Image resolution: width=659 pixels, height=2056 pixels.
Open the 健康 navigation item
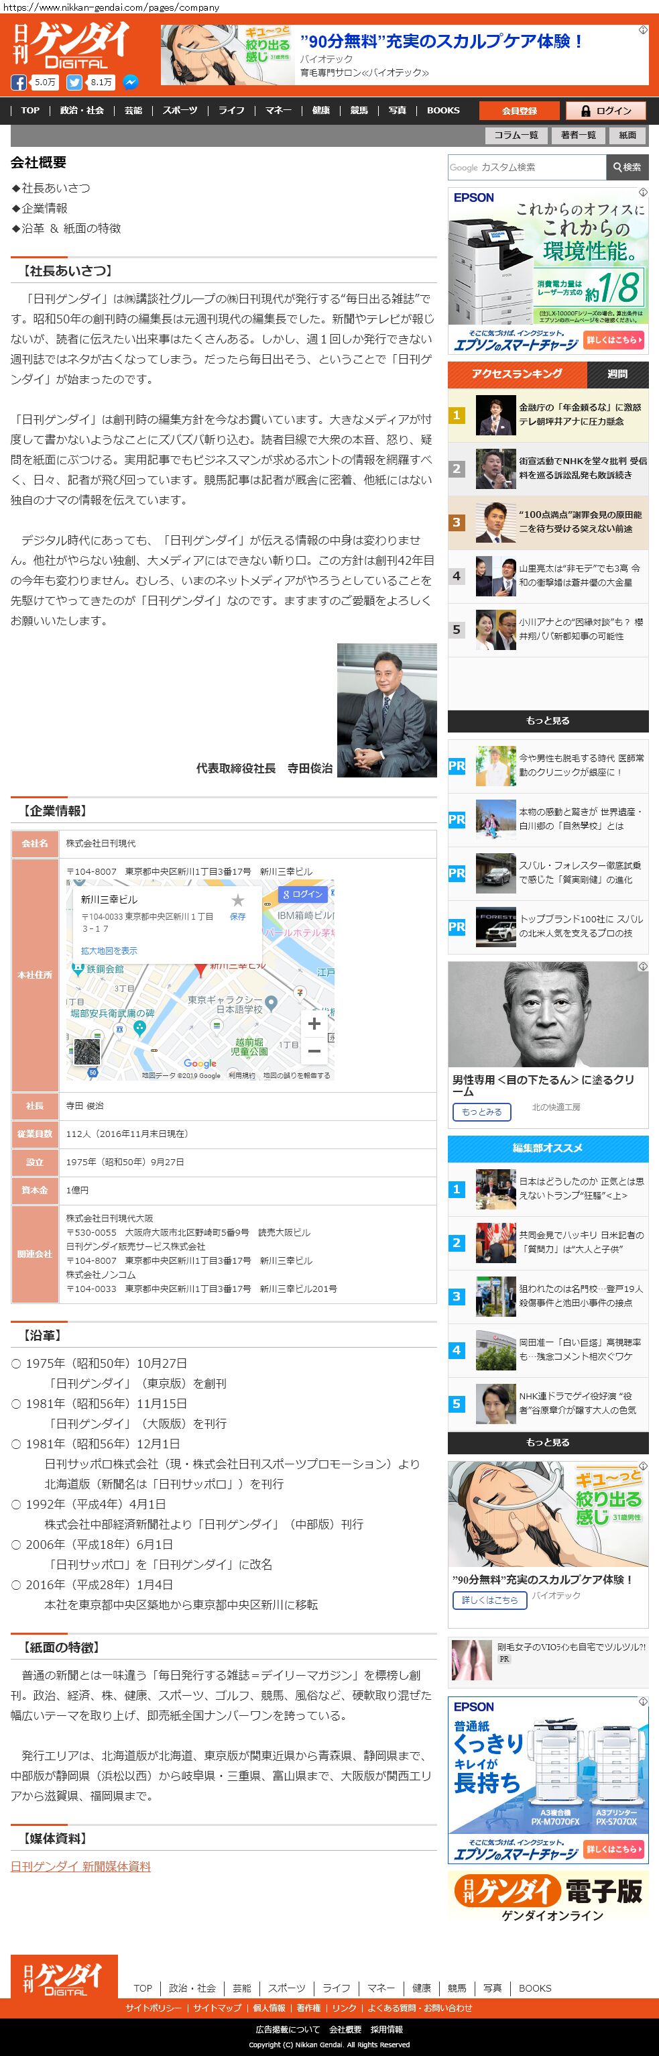(320, 110)
